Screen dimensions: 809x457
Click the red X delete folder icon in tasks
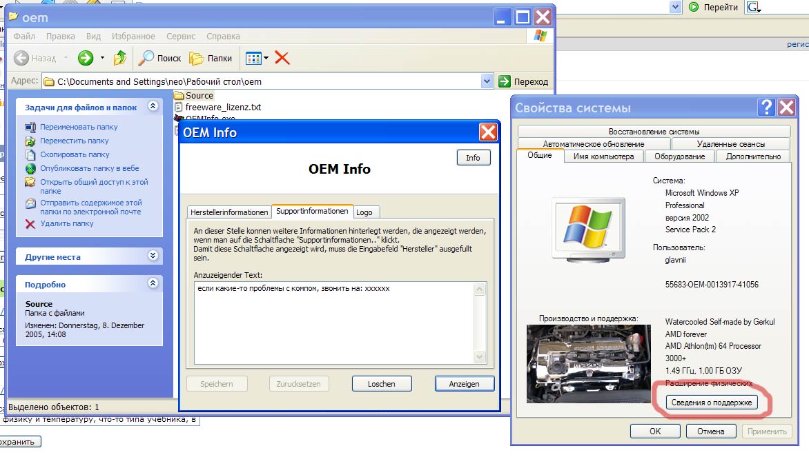(x=30, y=224)
